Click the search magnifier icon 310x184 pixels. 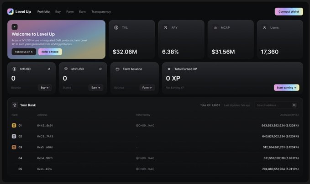294,105
